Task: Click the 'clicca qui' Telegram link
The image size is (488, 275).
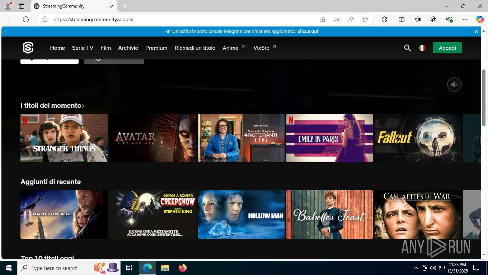Action: pyautogui.click(x=308, y=32)
